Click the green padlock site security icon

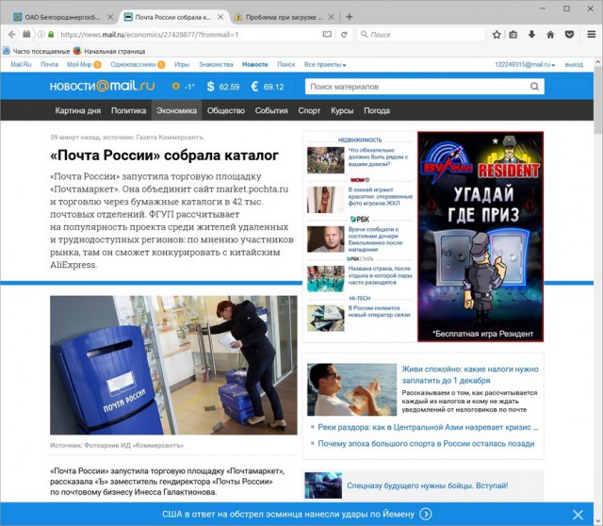[51, 35]
